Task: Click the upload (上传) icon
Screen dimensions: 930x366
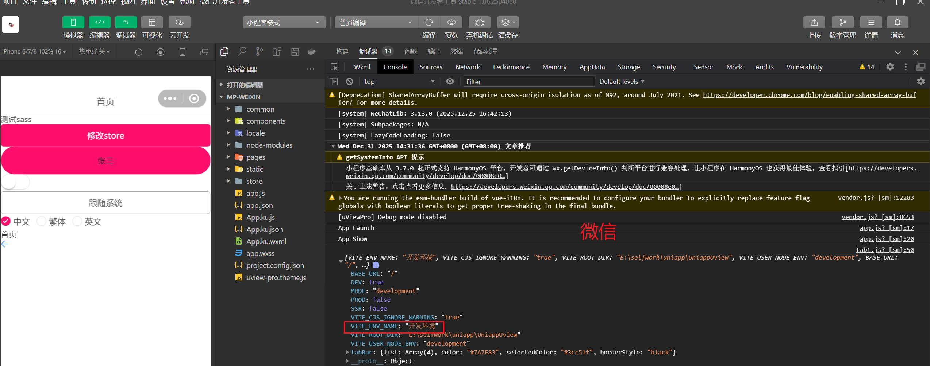Action: point(814,23)
